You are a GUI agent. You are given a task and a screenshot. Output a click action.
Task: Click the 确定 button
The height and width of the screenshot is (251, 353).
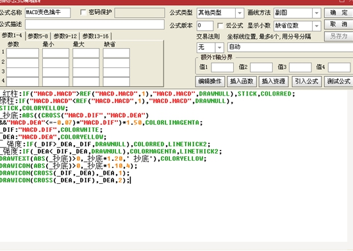click(x=339, y=13)
